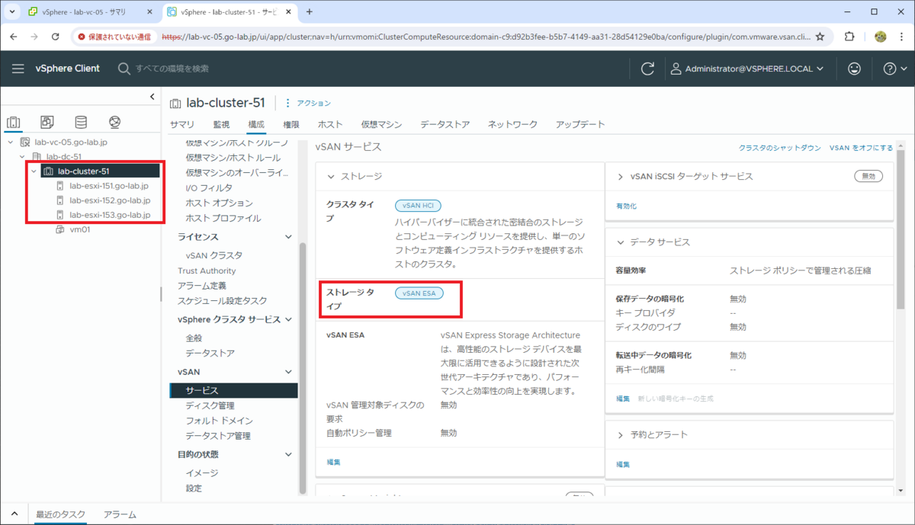Viewport: 915px width, 525px height.
Task: Open the 権限 tab
Action: (x=291, y=124)
